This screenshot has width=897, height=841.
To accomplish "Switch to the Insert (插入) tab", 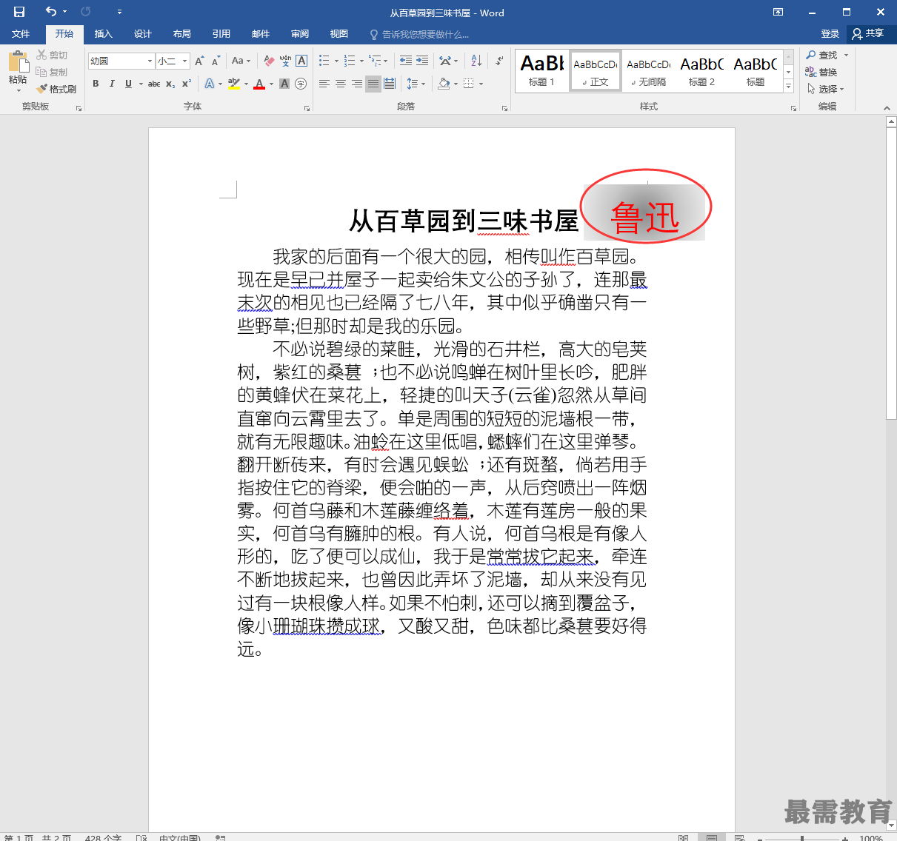I will [x=103, y=34].
